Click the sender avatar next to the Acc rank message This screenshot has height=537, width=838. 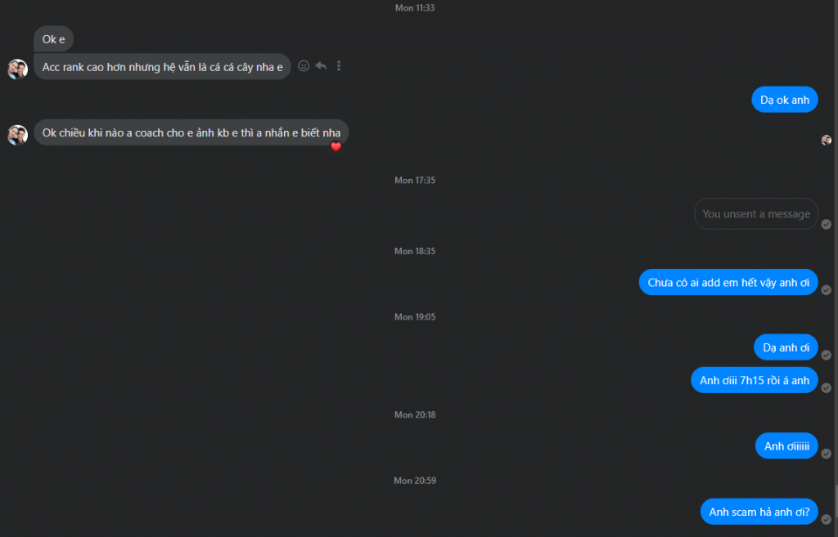coord(18,69)
